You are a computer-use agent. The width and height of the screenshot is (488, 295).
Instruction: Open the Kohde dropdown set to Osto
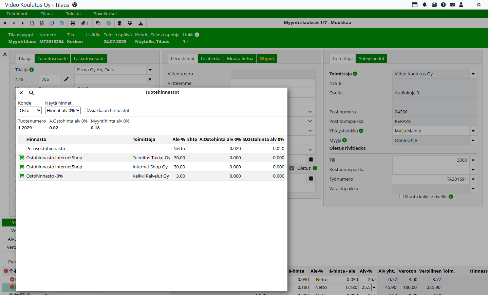point(30,110)
